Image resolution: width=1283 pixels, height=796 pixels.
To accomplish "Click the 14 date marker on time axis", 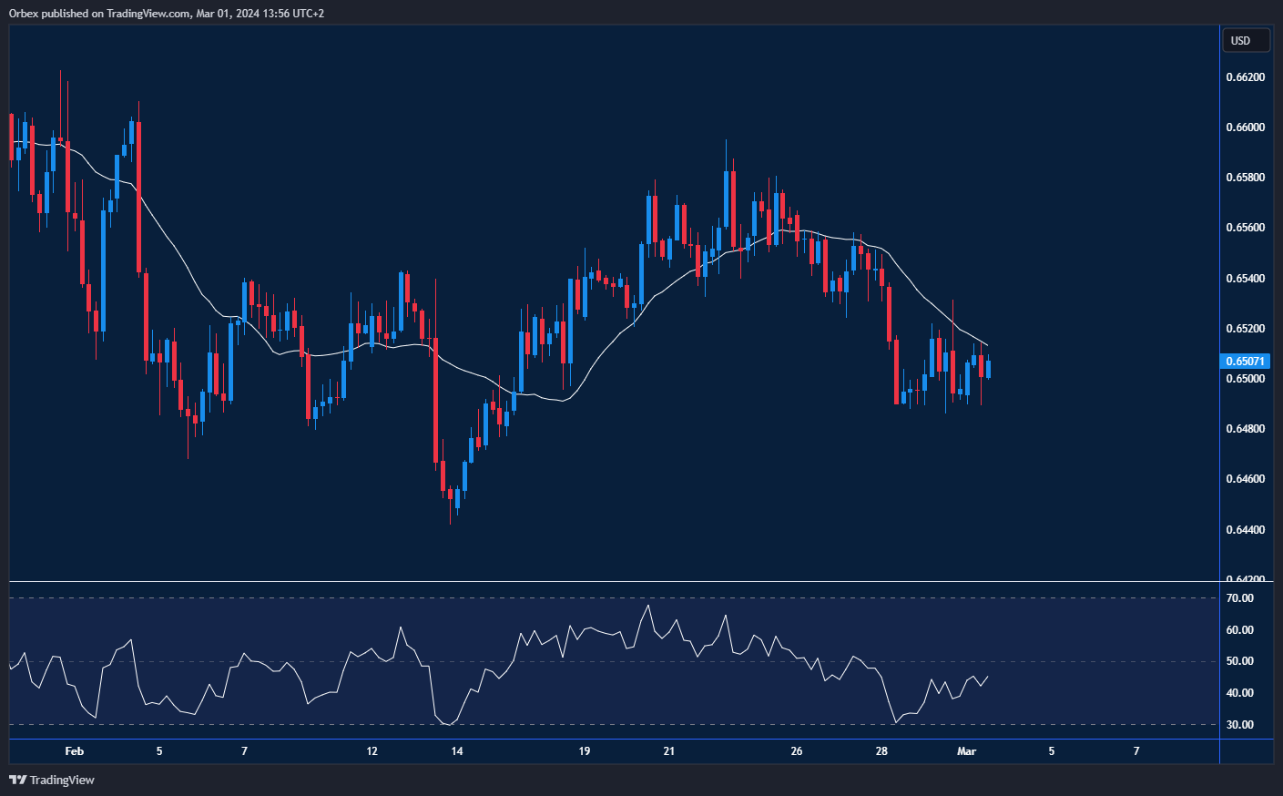I will 457,751.
